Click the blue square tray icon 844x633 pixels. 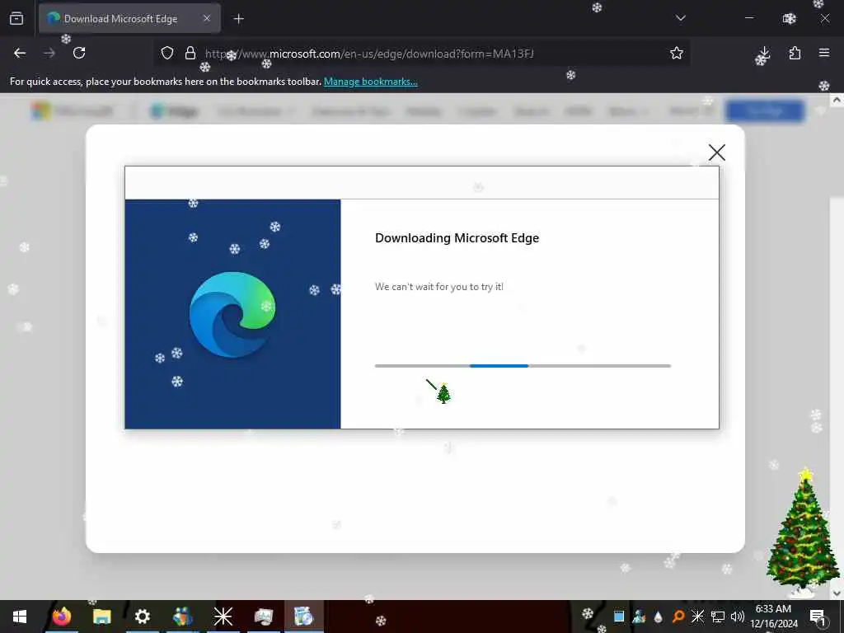[x=619, y=617]
